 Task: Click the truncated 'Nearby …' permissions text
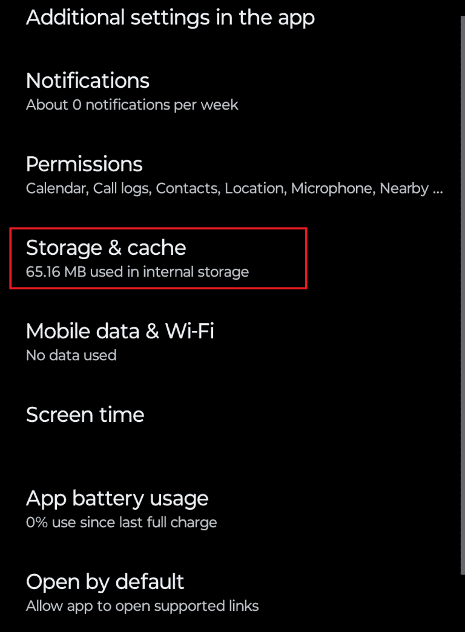coord(412,188)
